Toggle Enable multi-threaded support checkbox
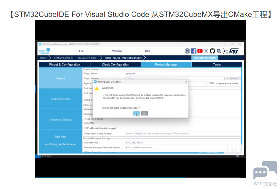This screenshot has width=280, height=189. tap(85, 128)
